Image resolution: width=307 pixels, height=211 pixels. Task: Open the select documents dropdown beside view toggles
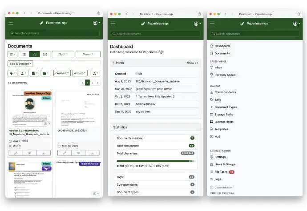12,54
